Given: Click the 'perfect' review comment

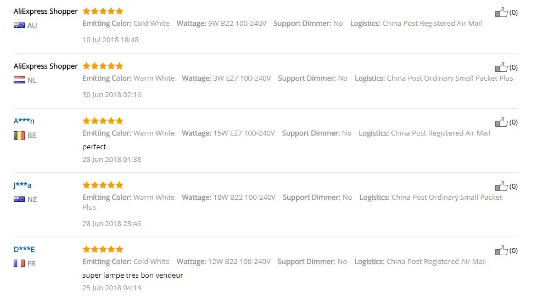Looking at the screenshot, I should (94, 147).
